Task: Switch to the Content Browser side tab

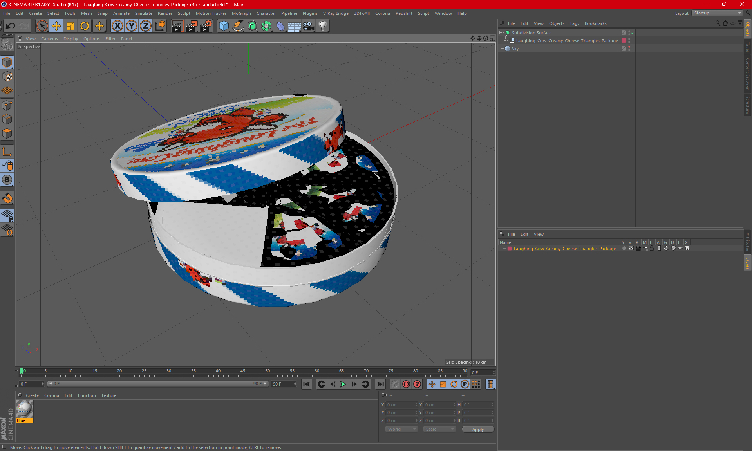Action: pos(747,74)
